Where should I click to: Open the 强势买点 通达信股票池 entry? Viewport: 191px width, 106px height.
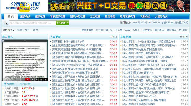pos(75,69)
